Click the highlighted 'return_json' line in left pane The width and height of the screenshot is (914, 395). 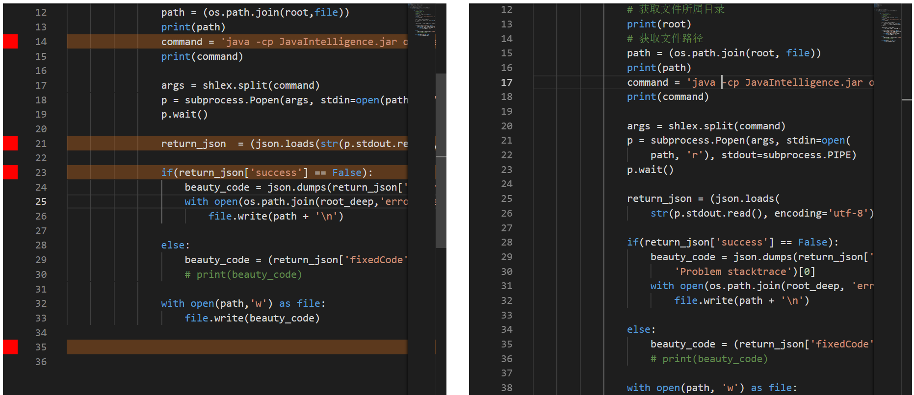pyautogui.click(x=237, y=144)
